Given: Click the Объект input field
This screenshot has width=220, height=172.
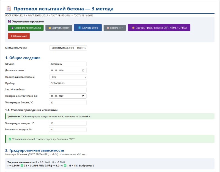Looking at the screenshot, I should pyautogui.click(x=68, y=64).
